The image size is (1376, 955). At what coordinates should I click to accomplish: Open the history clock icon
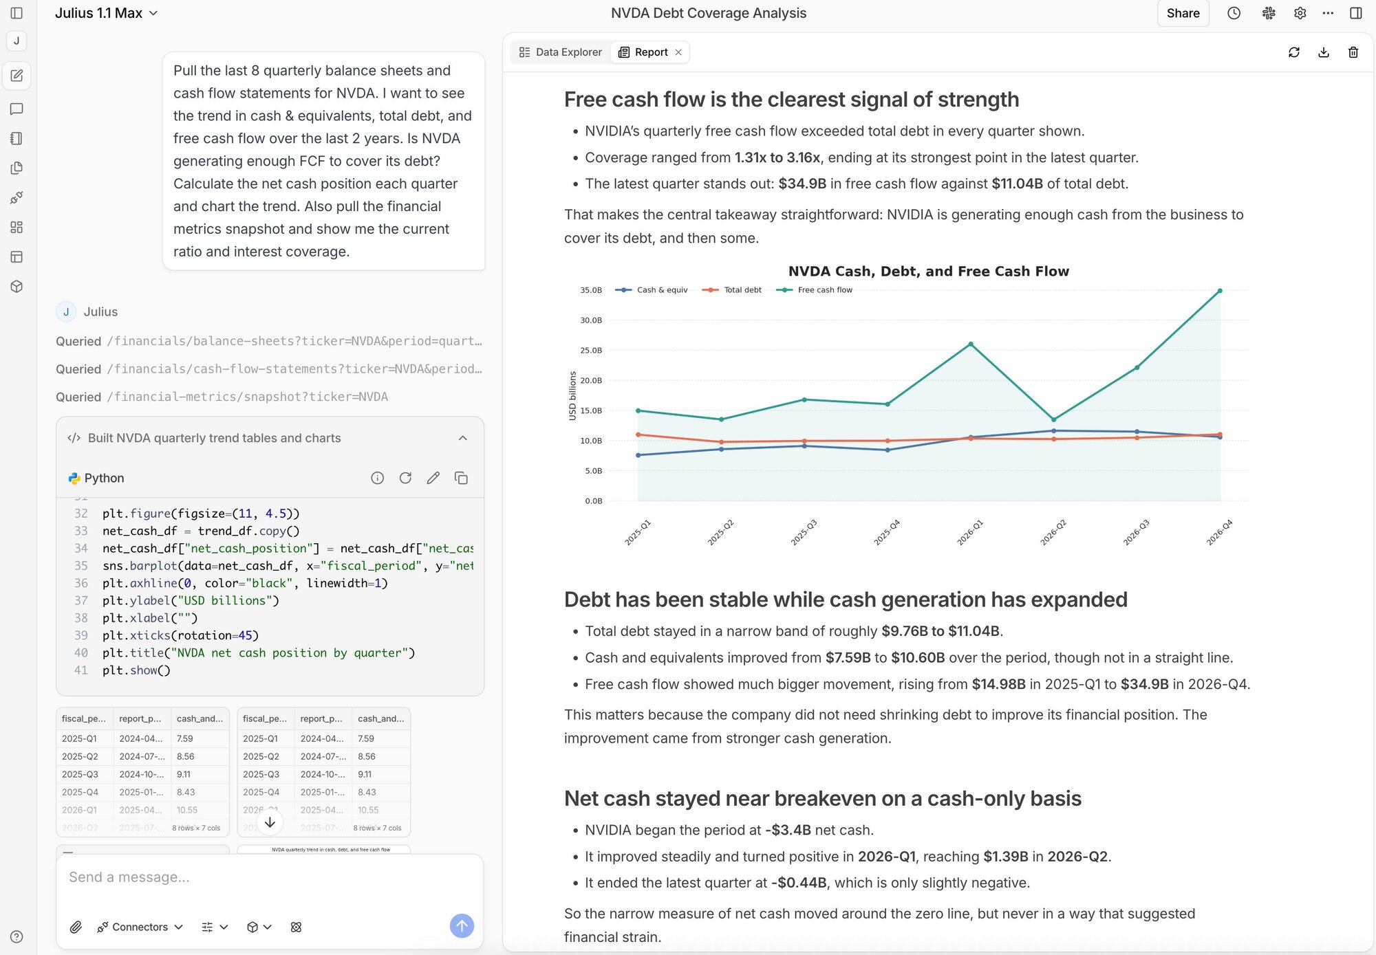click(1234, 13)
